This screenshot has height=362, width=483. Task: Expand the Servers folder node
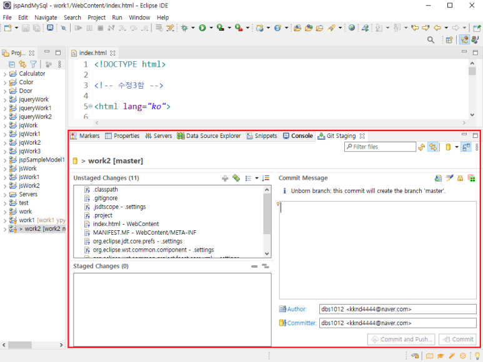click(x=4, y=195)
